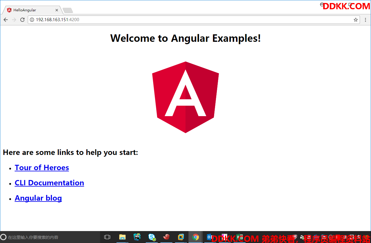Open a new browser tab
Screen dimensions: 371x243
(x=68, y=11)
